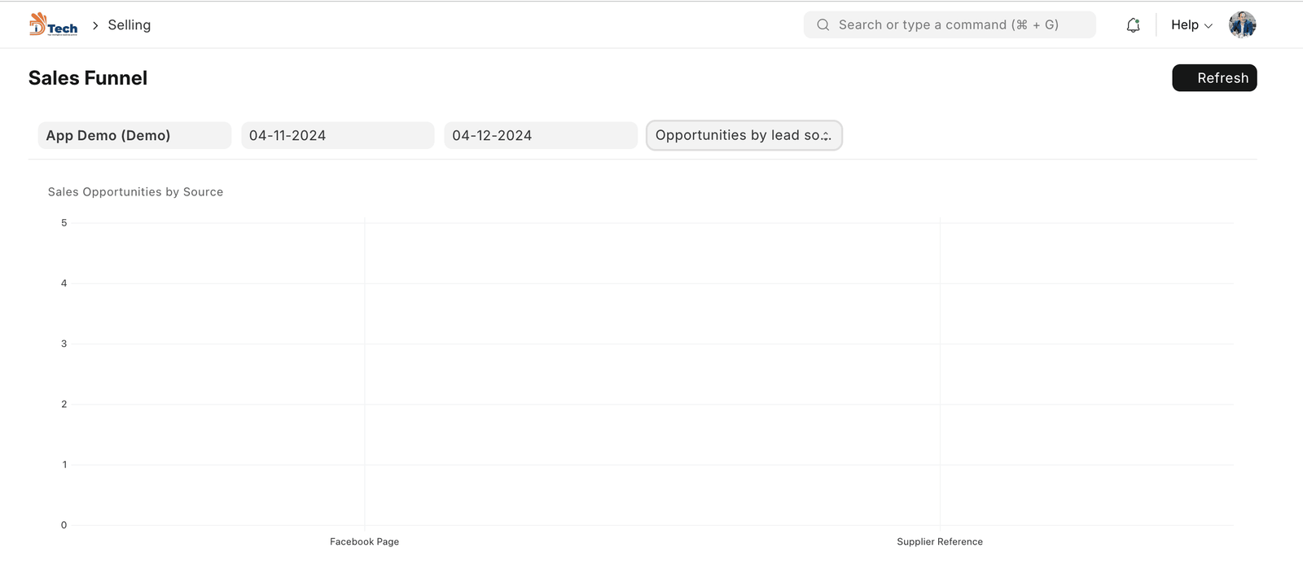Open the Opportunities by lead source dropdown
Screen dimensions: 1303x574
click(744, 135)
